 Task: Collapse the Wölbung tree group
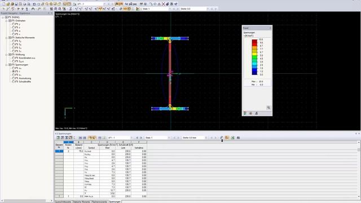point(6,55)
